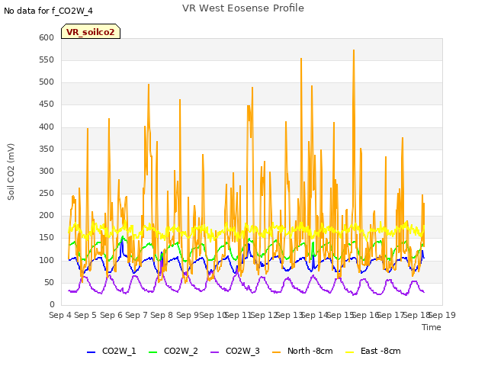Click the Time axis label

(432, 327)
